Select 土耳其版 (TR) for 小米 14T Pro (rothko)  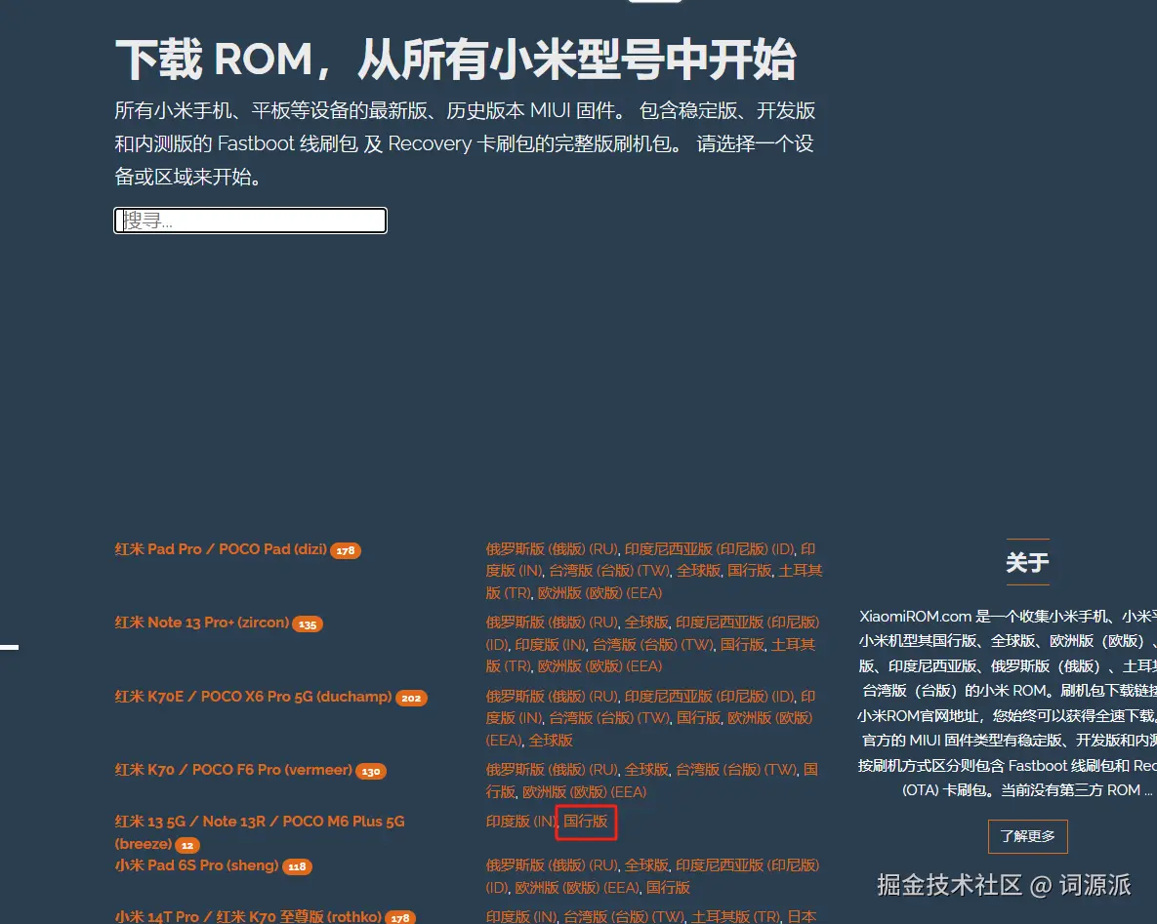pos(735,916)
